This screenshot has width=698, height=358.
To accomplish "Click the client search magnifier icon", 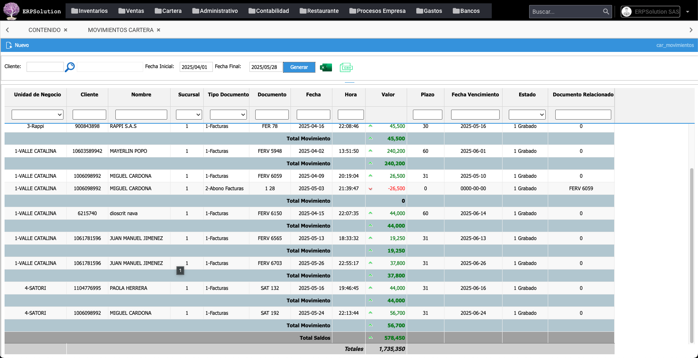I will [x=70, y=67].
